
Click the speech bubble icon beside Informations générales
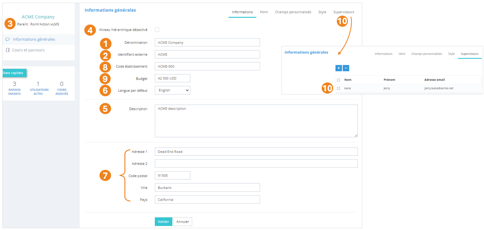pos(8,39)
